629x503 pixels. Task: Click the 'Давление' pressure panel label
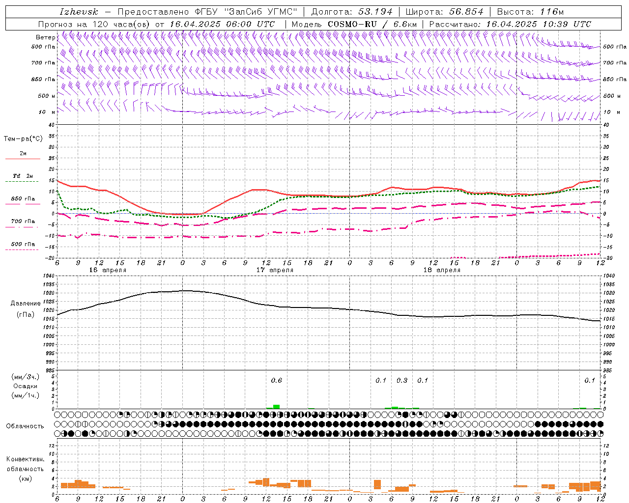(x=26, y=304)
